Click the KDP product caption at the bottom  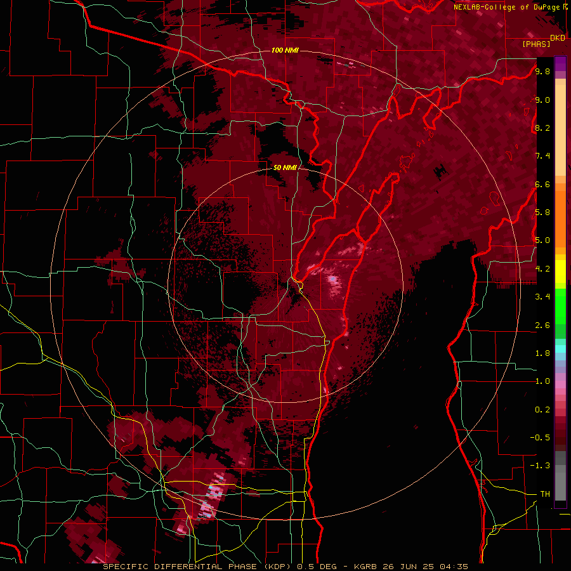[x=285, y=567]
